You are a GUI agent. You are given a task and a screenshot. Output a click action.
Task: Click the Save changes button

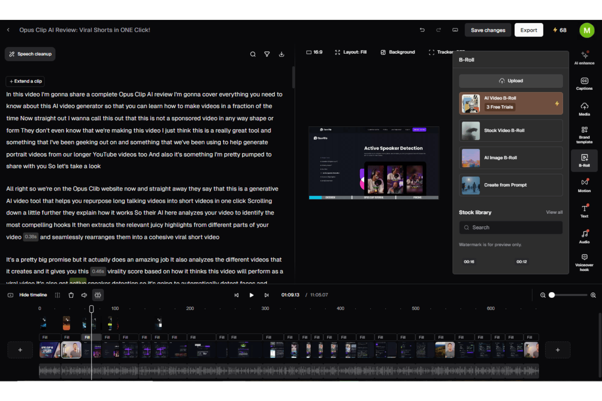(488, 30)
